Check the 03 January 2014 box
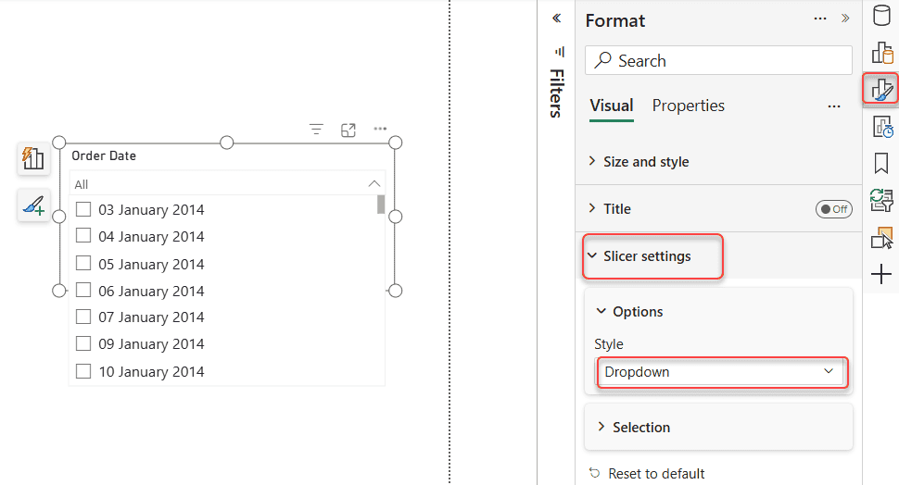 click(83, 209)
